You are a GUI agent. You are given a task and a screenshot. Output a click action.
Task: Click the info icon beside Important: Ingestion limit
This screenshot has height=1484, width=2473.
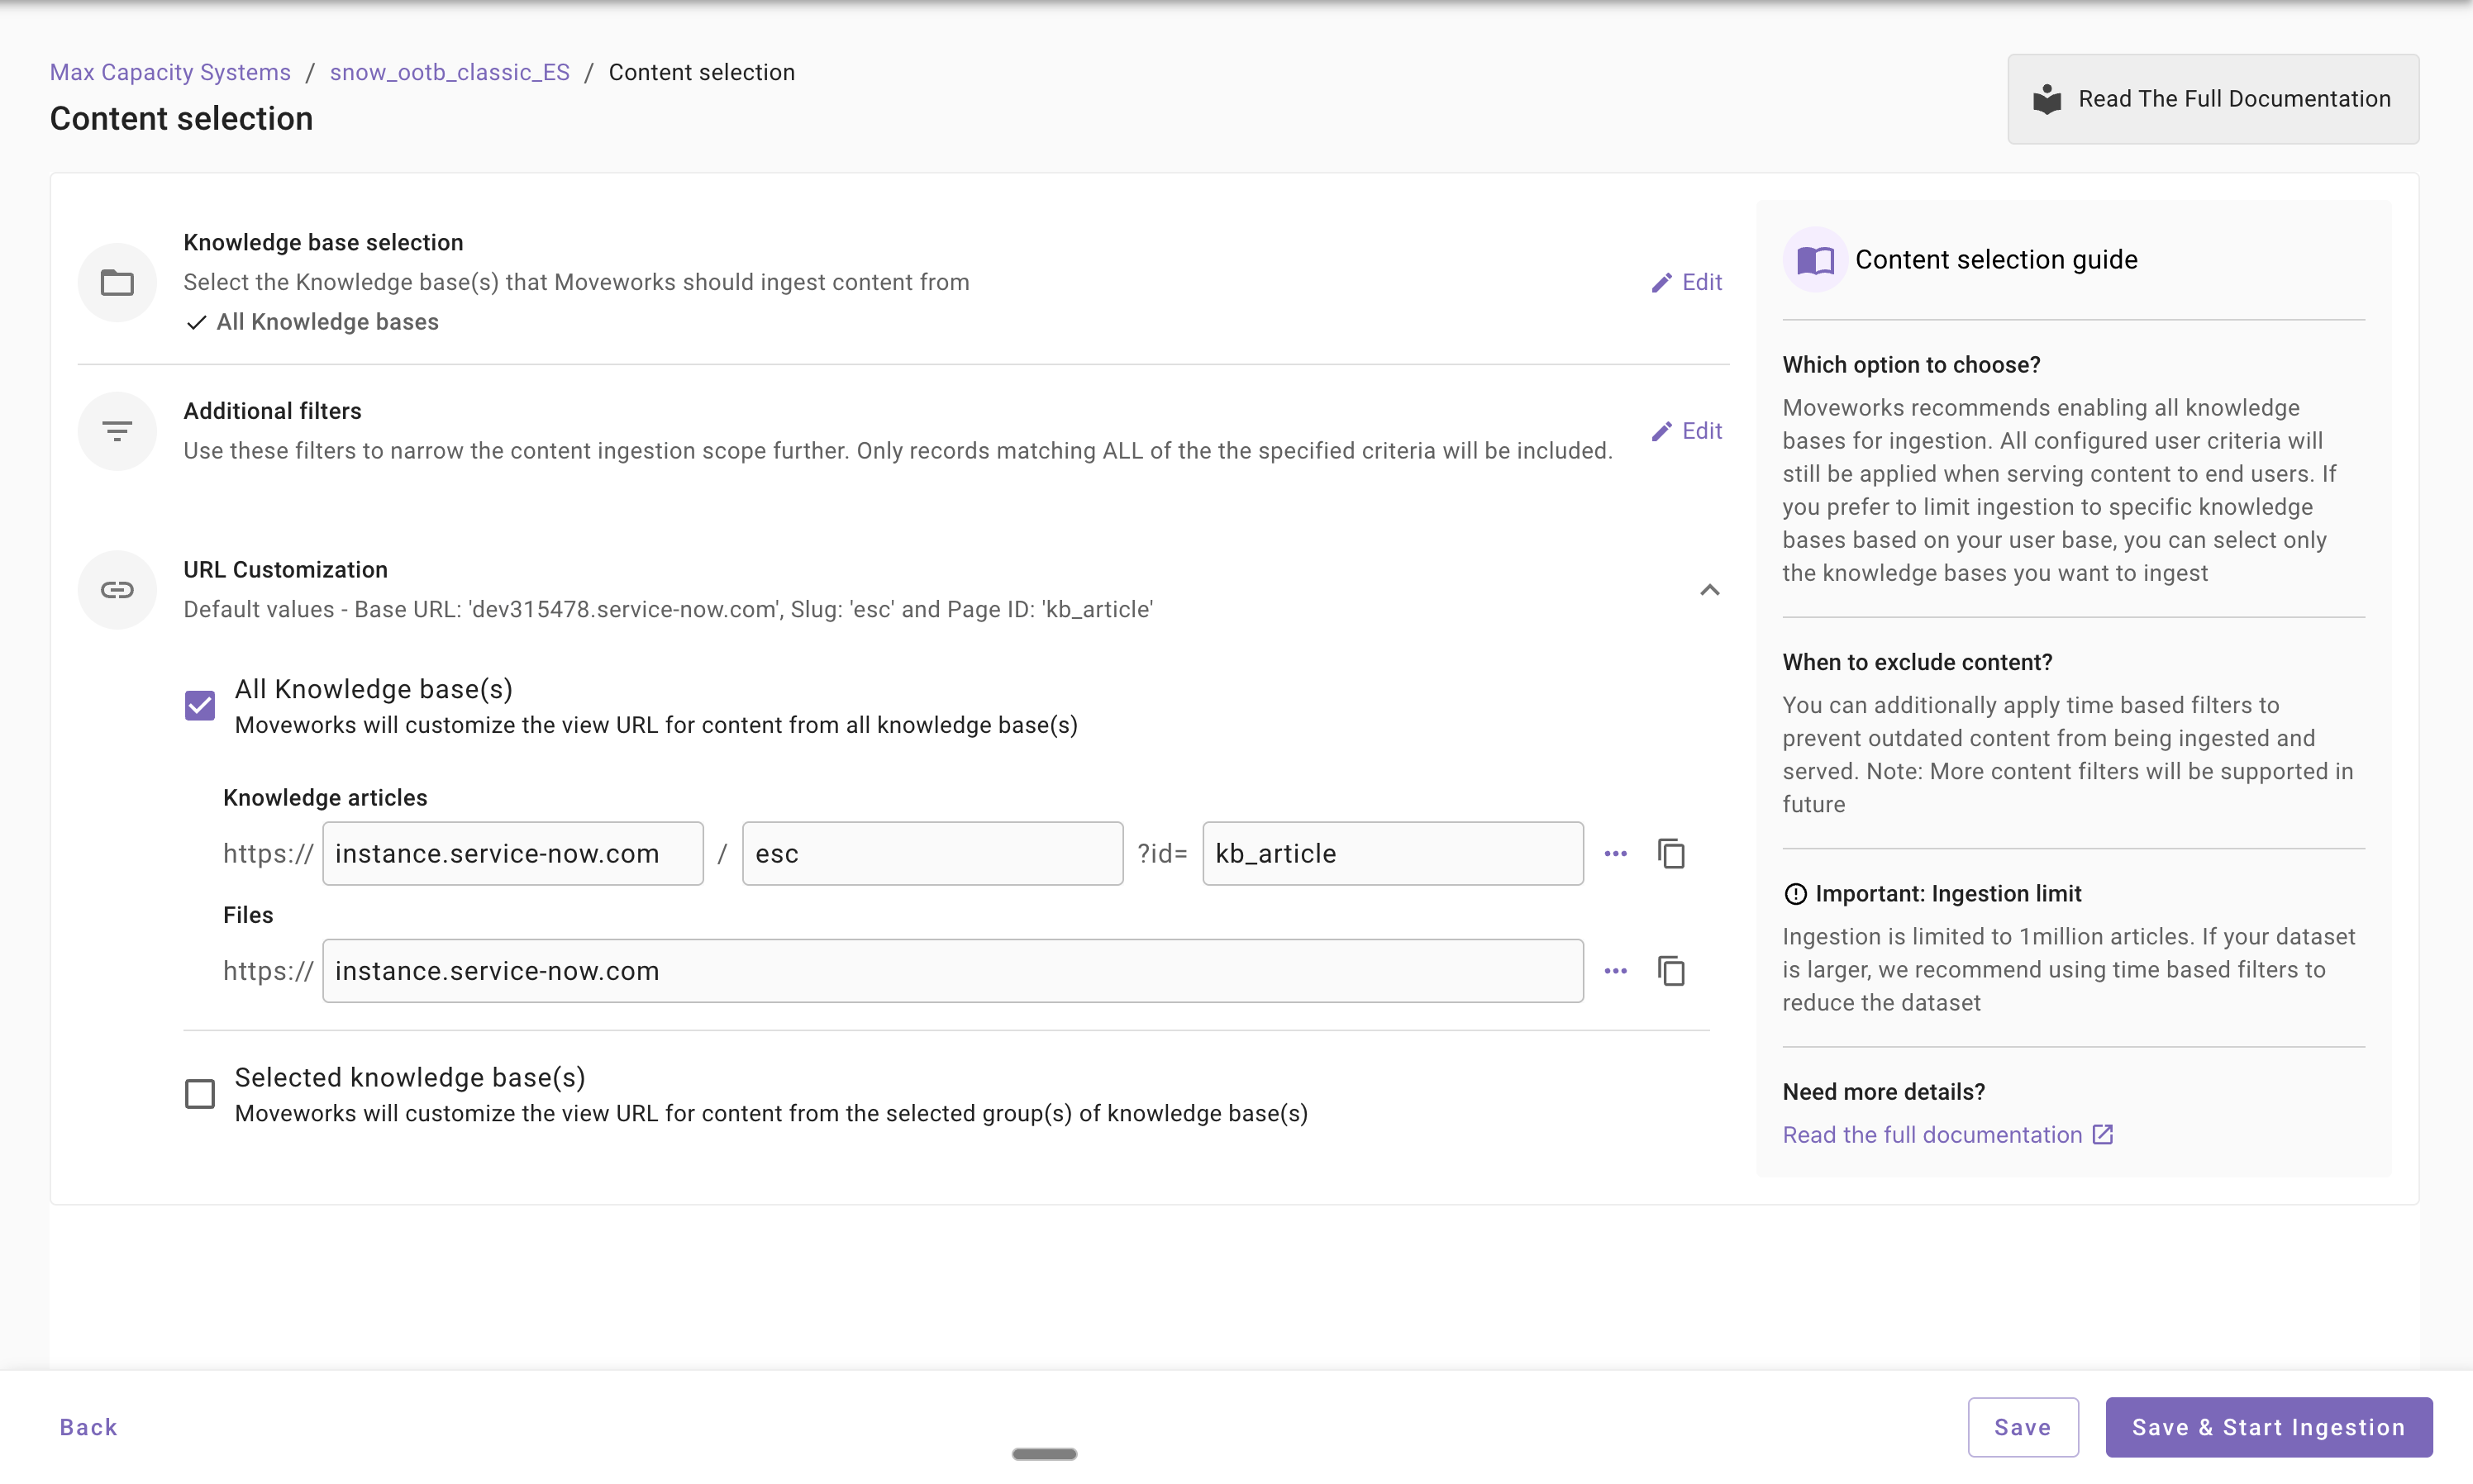pos(1795,894)
